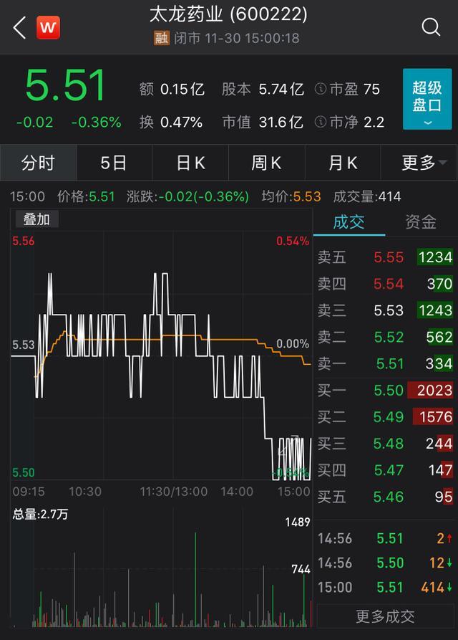Tap the 0.54% upper percentage axis label

pos(293,241)
